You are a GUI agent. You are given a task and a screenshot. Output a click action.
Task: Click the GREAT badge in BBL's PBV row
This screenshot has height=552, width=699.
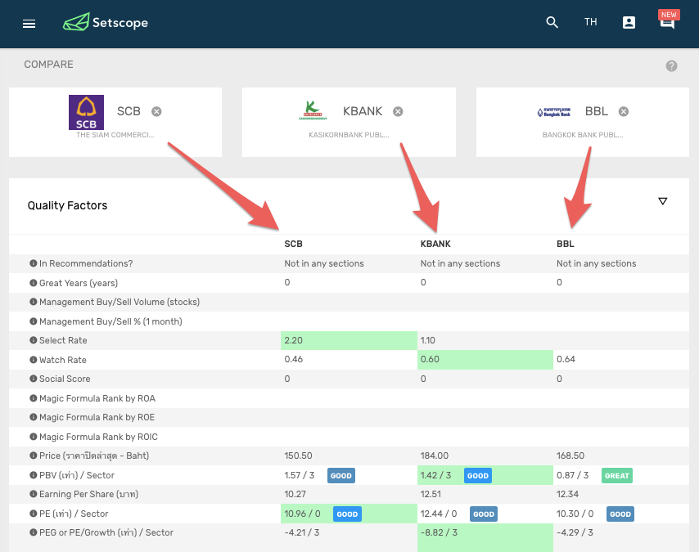[x=617, y=475]
